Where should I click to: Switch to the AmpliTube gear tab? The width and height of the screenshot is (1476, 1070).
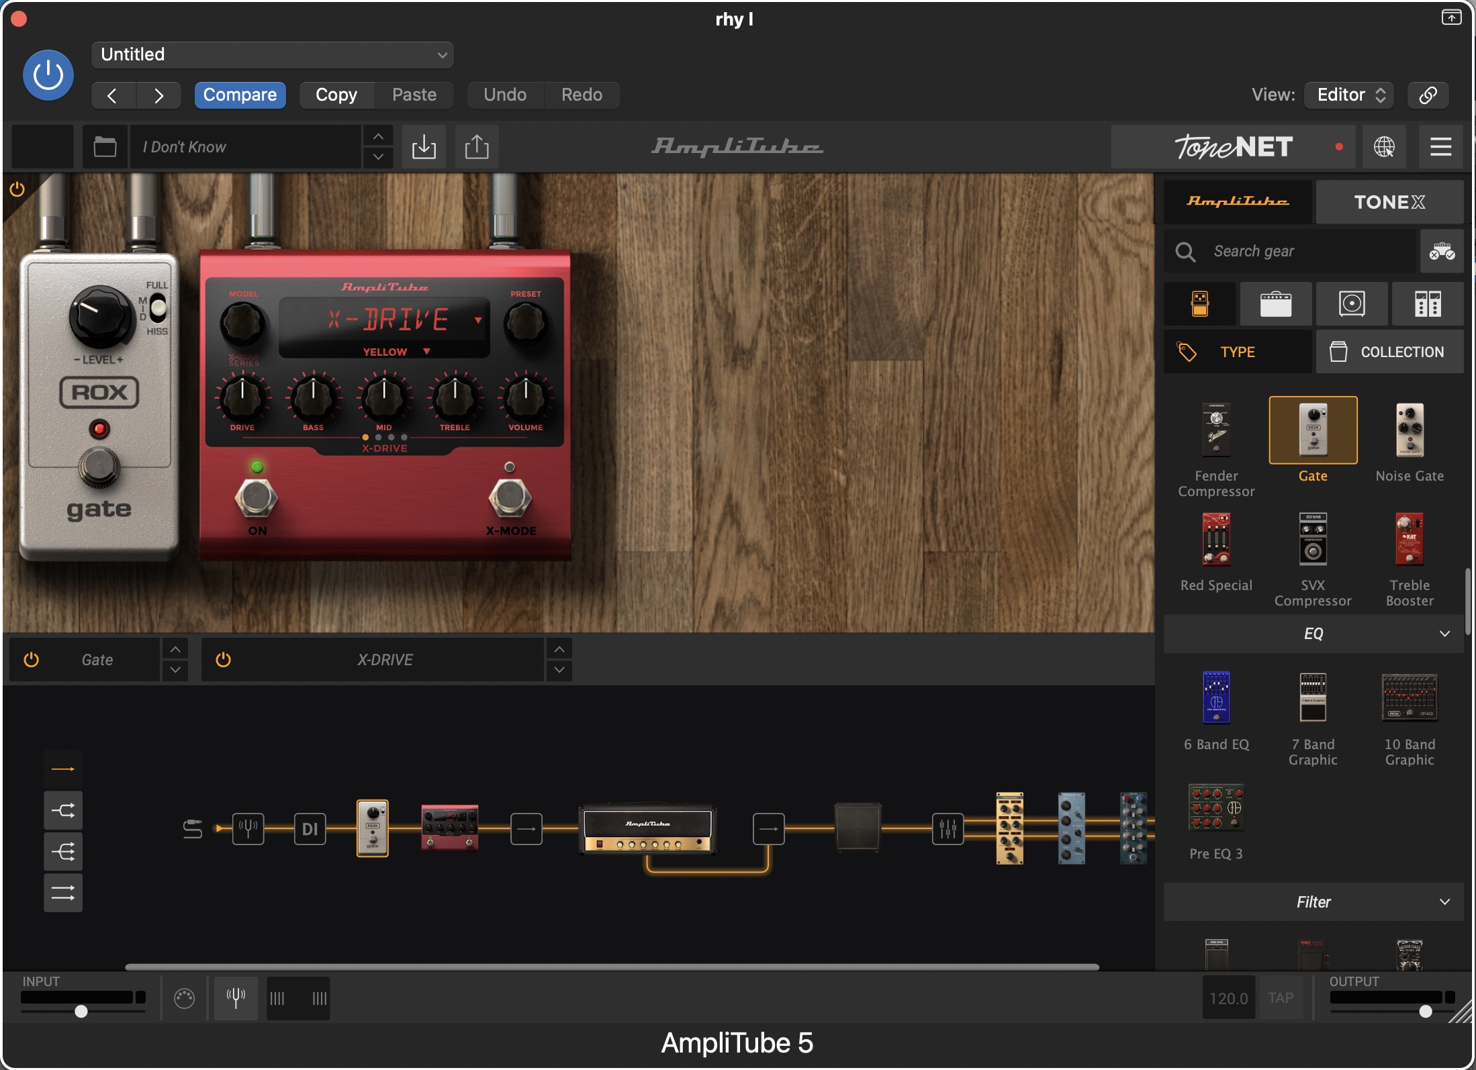pyautogui.click(x=1238, y=201)
